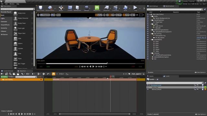Open the Sequencer Filters dropdown

tap(12, 77)
